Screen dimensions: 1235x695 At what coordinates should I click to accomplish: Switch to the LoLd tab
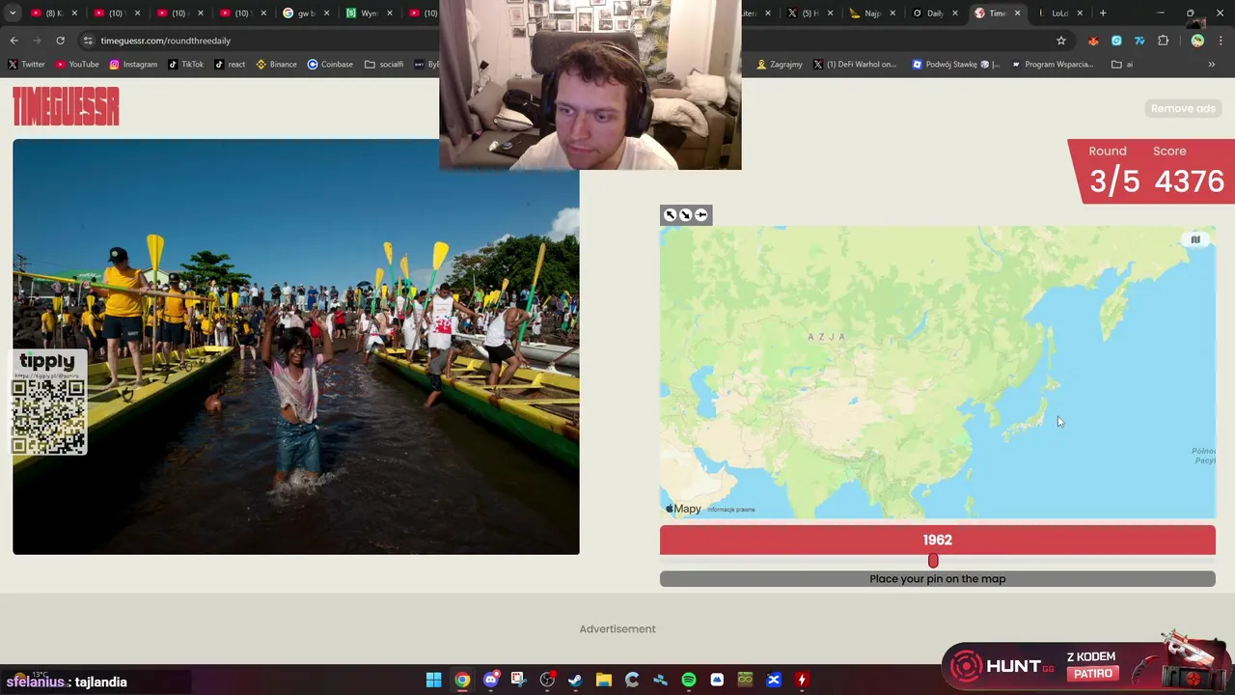coord(1059,13)
